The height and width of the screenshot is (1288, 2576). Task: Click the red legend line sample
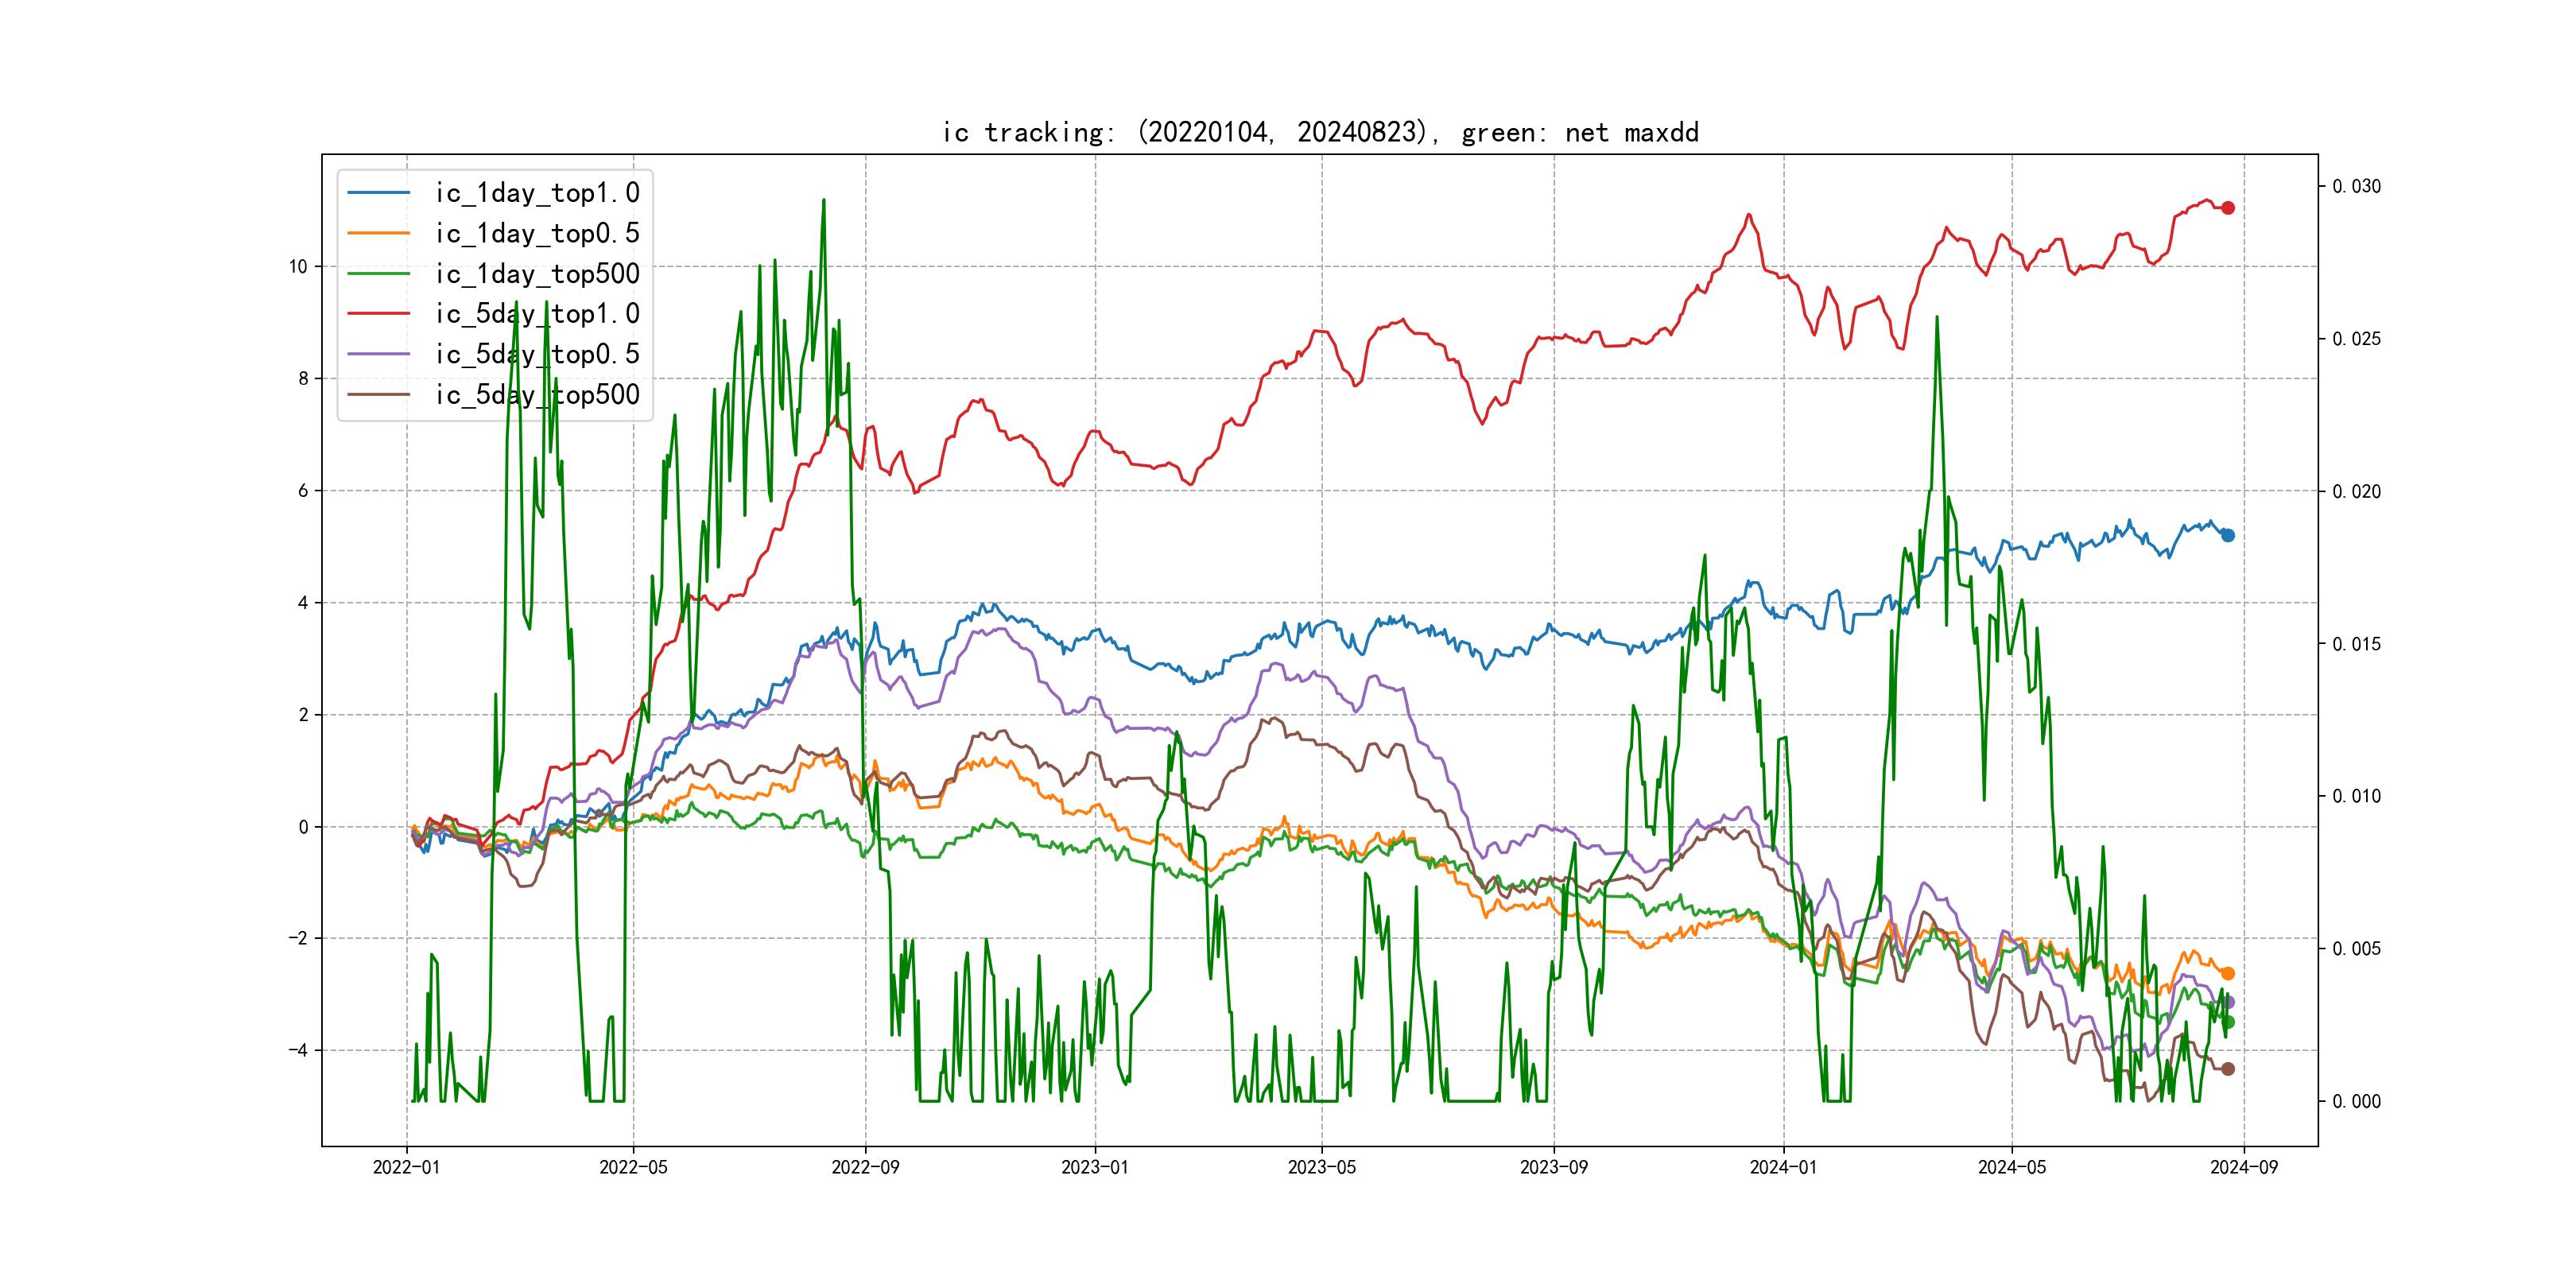click(378, 314)
